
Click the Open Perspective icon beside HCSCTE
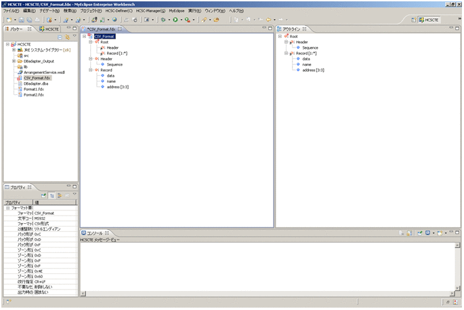414,20
